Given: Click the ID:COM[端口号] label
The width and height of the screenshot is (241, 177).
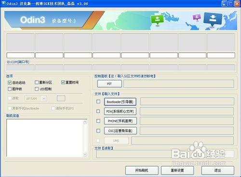Looking at the screenshot, I should point(18,62).
